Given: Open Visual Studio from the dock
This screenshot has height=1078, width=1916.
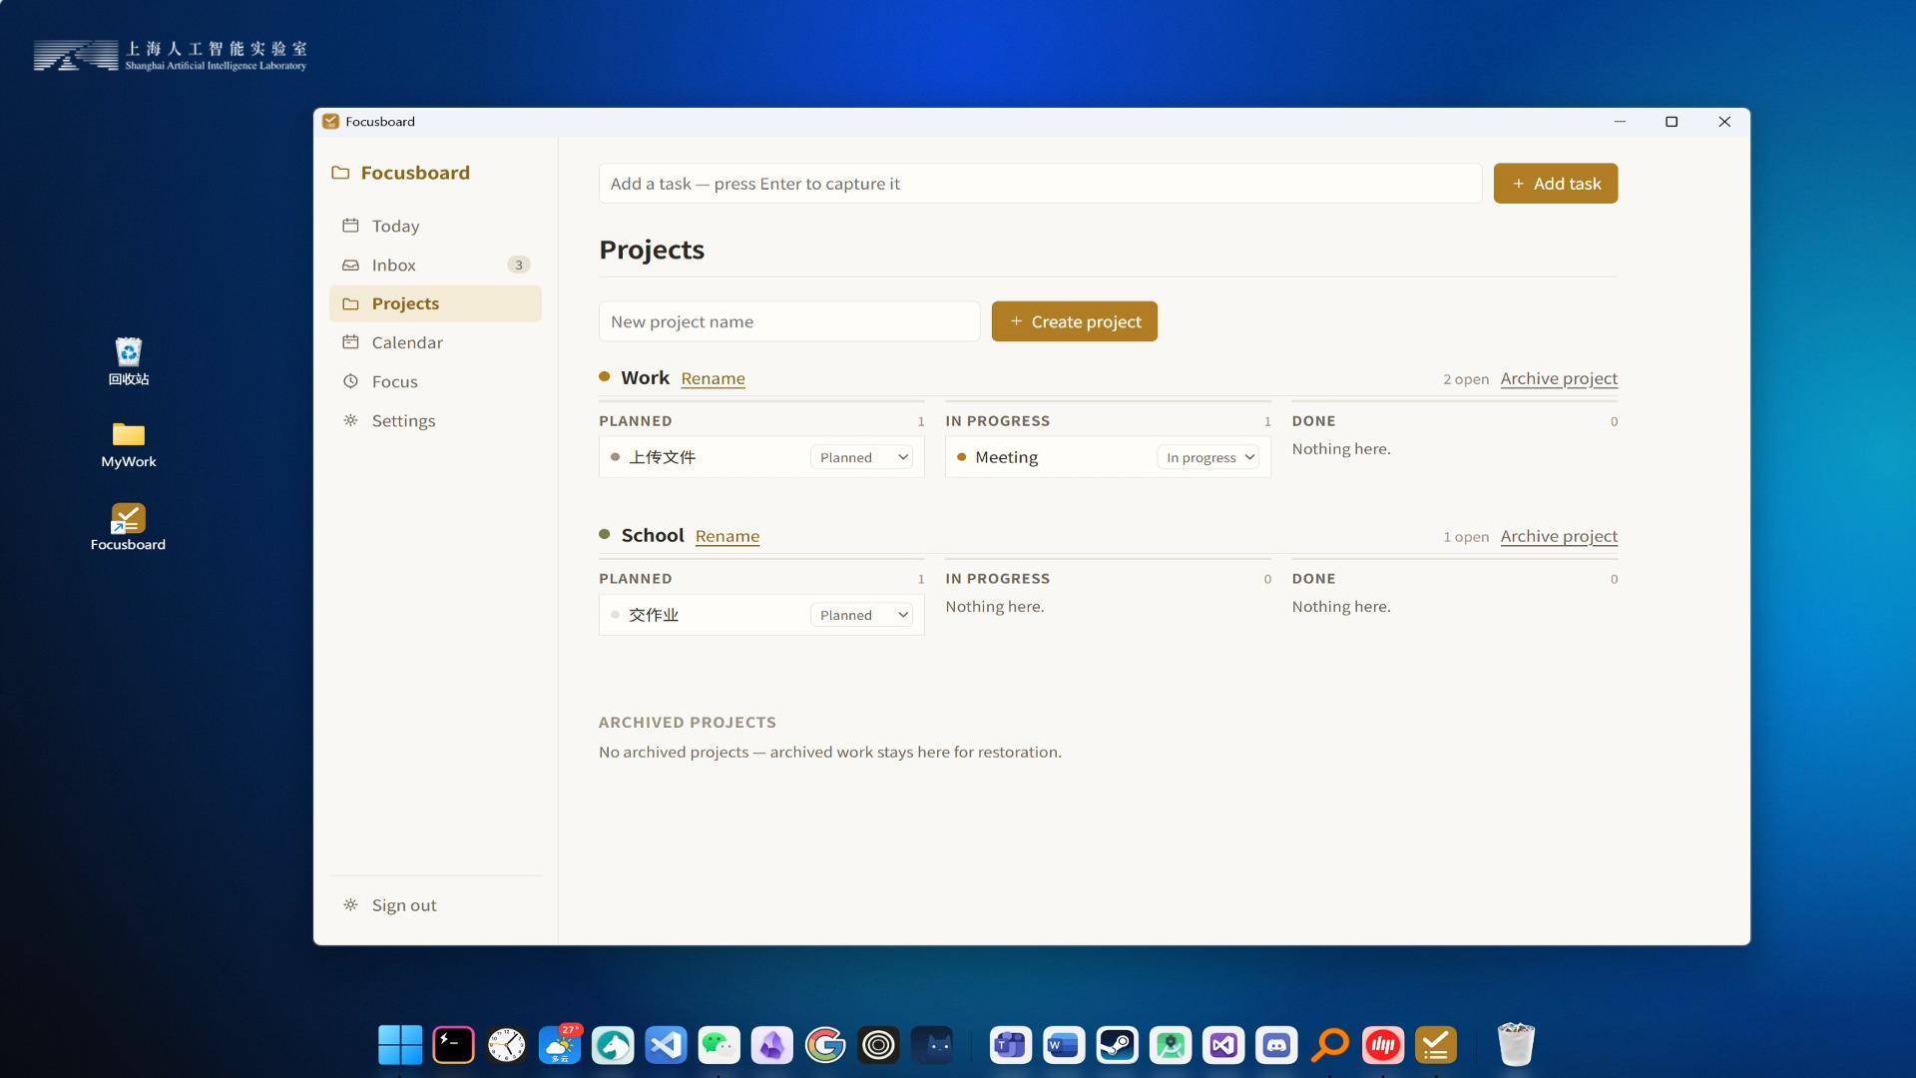Looking at the screenshot, I should click(x=1223, y=1045).
